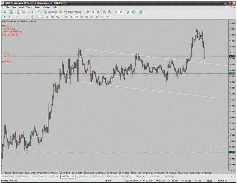Switch to the GBPUSD,H1 chart tab
This screenshot has height=183, width=237.
(23, 176)
